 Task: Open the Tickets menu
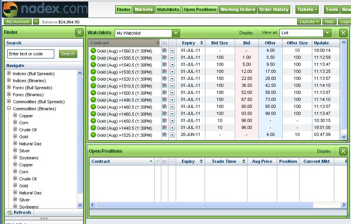tap(307, 9)
